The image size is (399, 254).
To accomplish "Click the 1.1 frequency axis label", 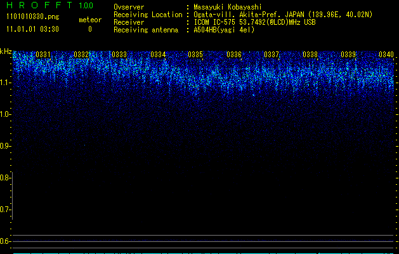I will click(5, 83).
